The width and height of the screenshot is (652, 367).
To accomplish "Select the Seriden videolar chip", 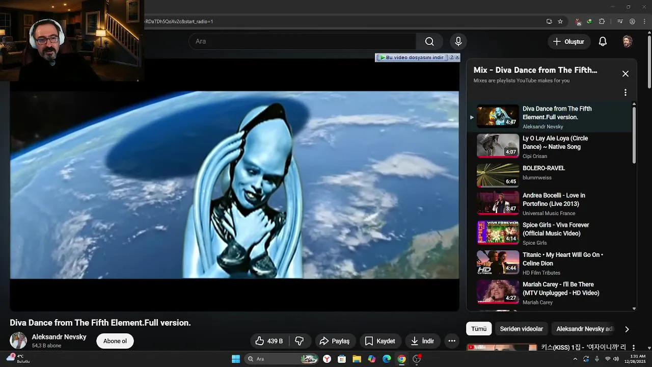I will [x=521, y=329].
